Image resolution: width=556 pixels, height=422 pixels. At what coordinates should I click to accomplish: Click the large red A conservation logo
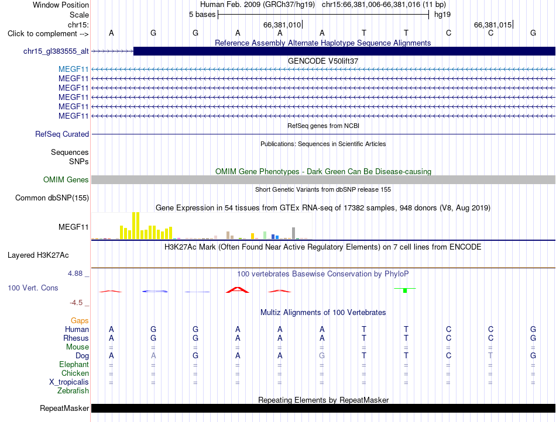pyautogui.click(x=238, y=290)
